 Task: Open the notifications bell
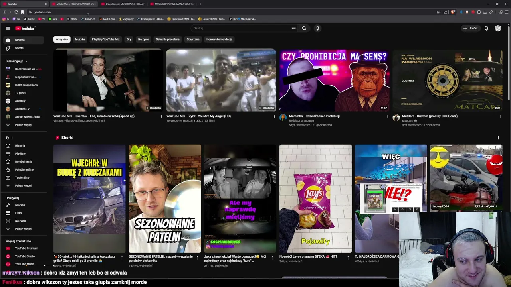(486, 28)
